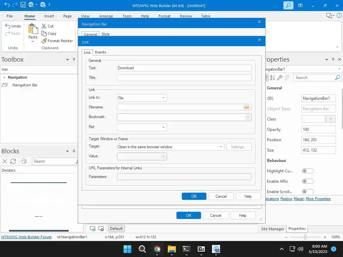Toggle the Highlight Current switch
The height and width of the screenshot is (257, 343).
coord(307,171)
